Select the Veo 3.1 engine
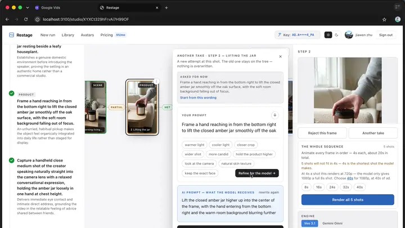Image resolution: width=405 pixels, height=228 pixels. [x=310, y=223]
